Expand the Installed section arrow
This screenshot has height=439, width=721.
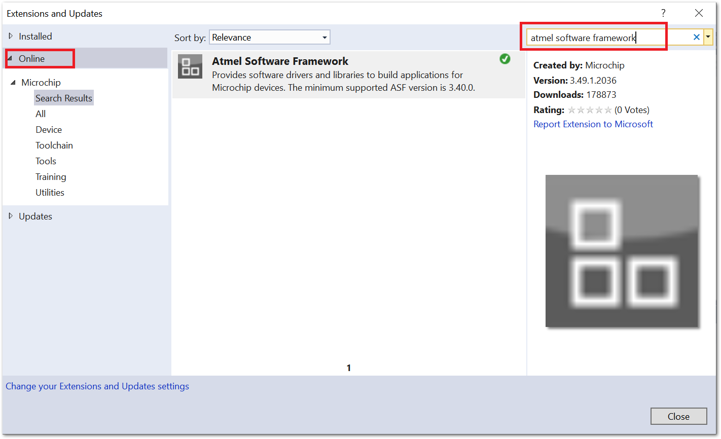click(11, 36)
